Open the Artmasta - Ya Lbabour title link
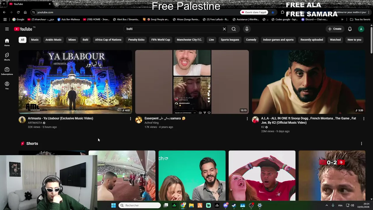 click(60, 118)
